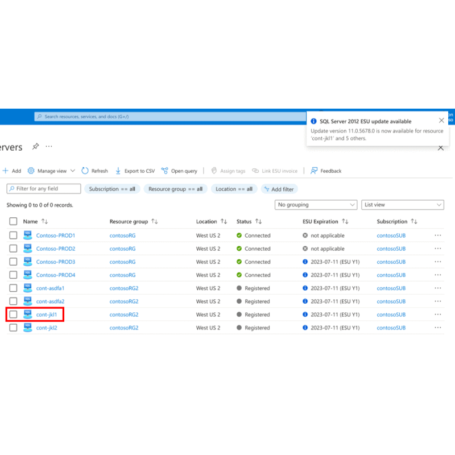
Task: Open the Contoso-PROD4 server link
Action: click(55, 275)
